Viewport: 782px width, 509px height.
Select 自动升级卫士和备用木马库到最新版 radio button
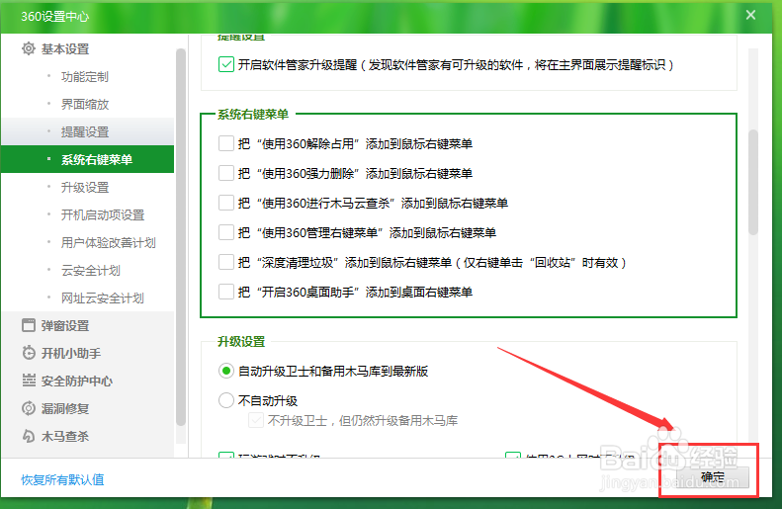226,371
